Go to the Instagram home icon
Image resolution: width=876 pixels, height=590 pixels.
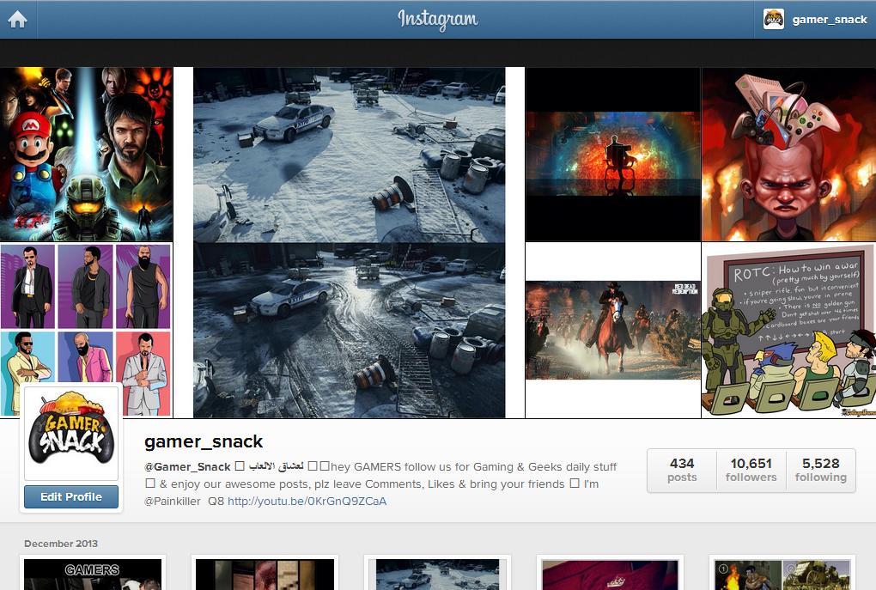17,20
